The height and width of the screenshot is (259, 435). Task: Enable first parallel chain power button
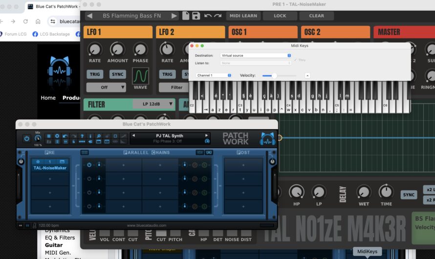tap(89, 165)
